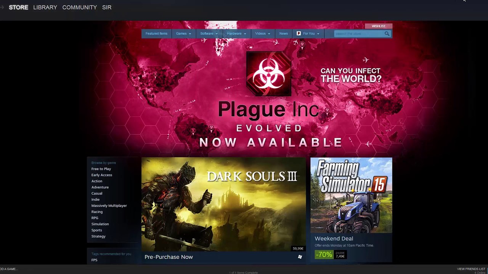Expand the Videos dropdown menu

point(263,33)
